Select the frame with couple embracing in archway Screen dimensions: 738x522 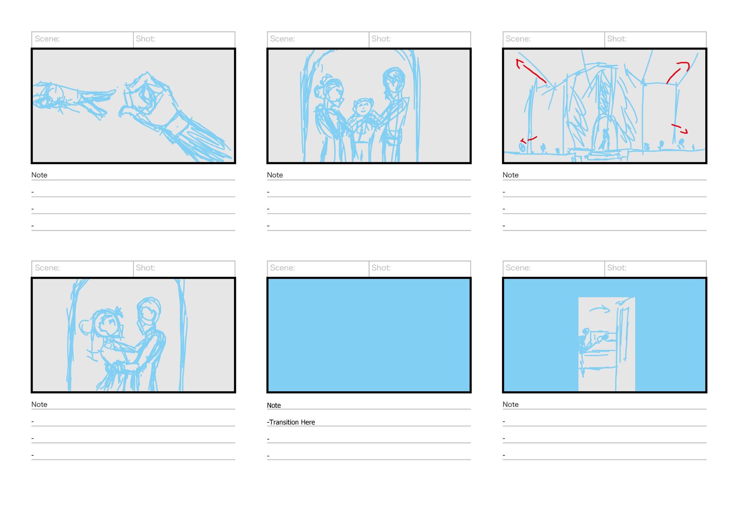[133, 335]
